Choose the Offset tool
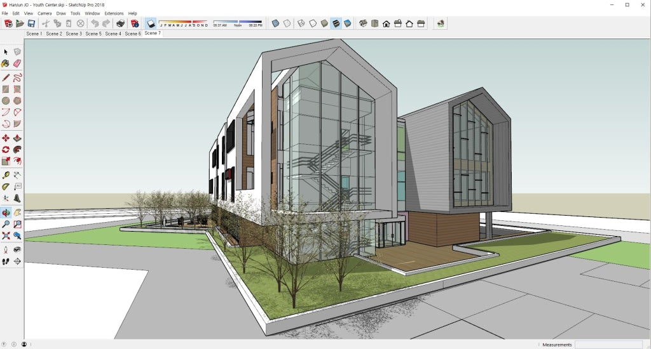This screenshot has height=349, width=651. click(17, 161)
